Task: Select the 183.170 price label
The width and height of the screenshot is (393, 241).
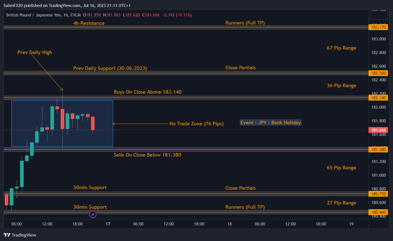Action: pos(379,27)
